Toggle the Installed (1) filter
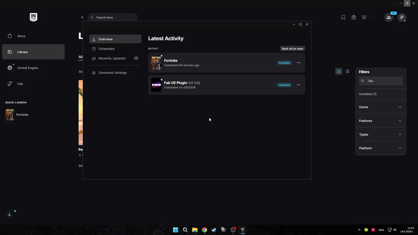Image resolution: width=418 pixels, height=235 pixels. tap(368, 94)
